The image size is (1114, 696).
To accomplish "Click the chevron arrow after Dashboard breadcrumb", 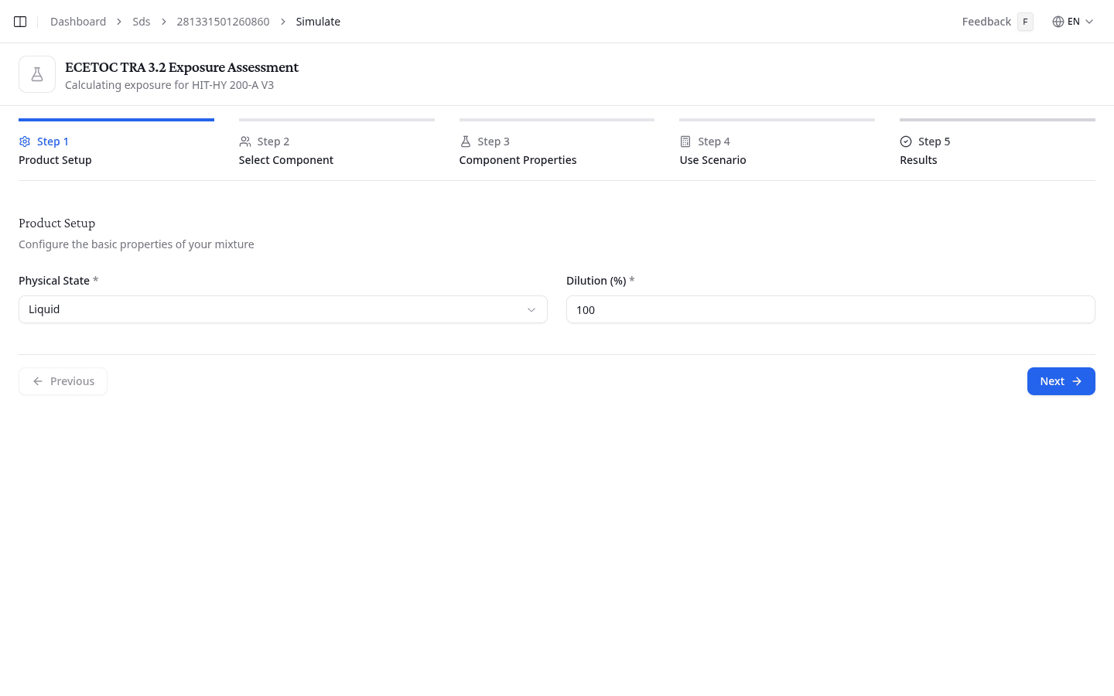I will [x=118, y=22].
